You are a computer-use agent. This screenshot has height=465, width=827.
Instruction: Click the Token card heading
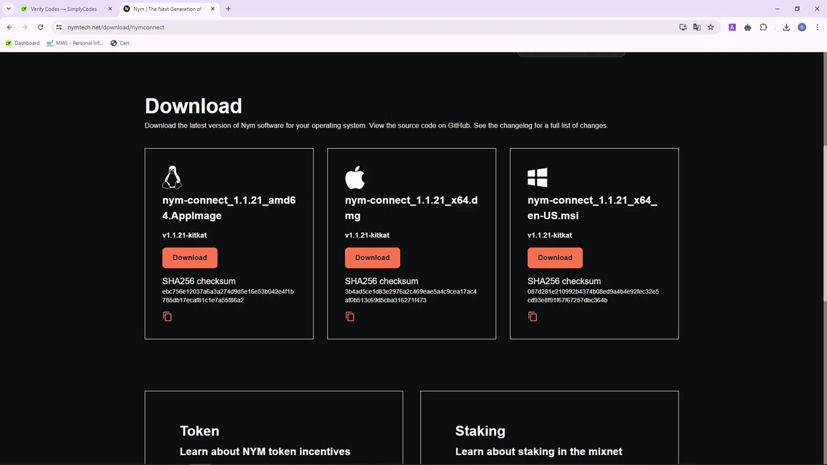tap(200, 431)
